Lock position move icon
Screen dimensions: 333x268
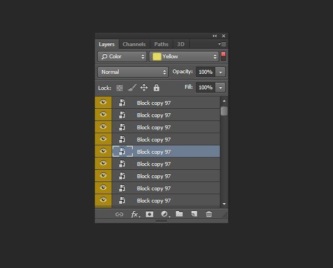coord(144,88)
